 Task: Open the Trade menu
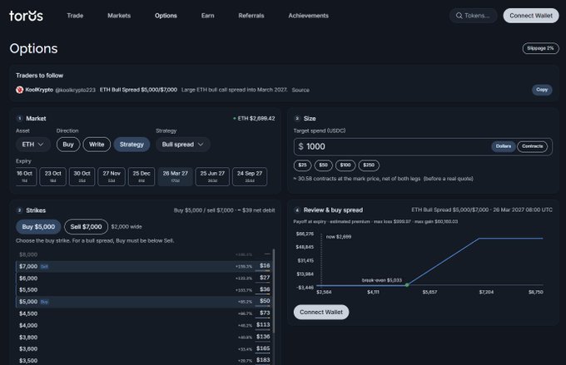[x=75, y=16]
